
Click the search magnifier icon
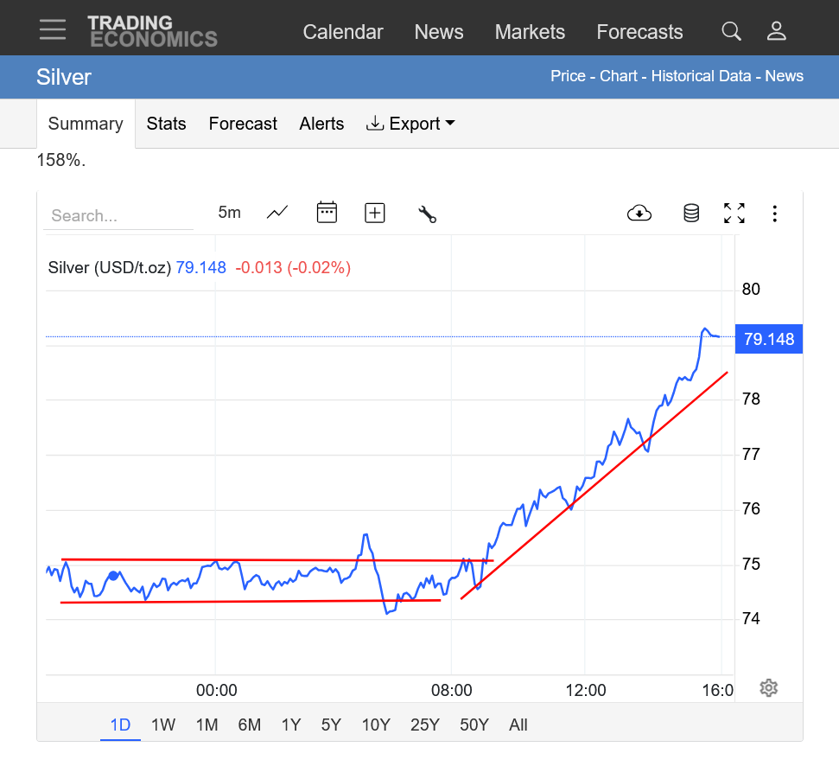[731, 32]
